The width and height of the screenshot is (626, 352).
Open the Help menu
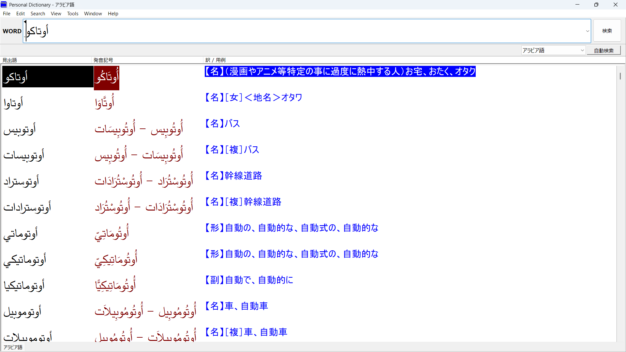point(113,13)
